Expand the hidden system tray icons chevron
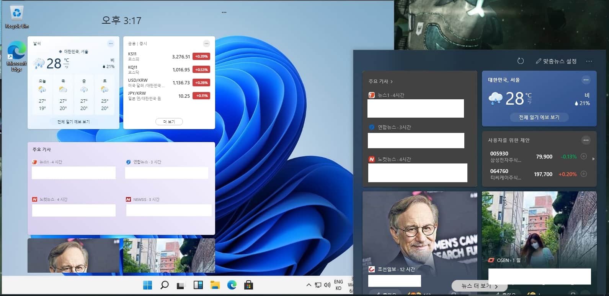The image size is (609, 296). pos(309,285)
